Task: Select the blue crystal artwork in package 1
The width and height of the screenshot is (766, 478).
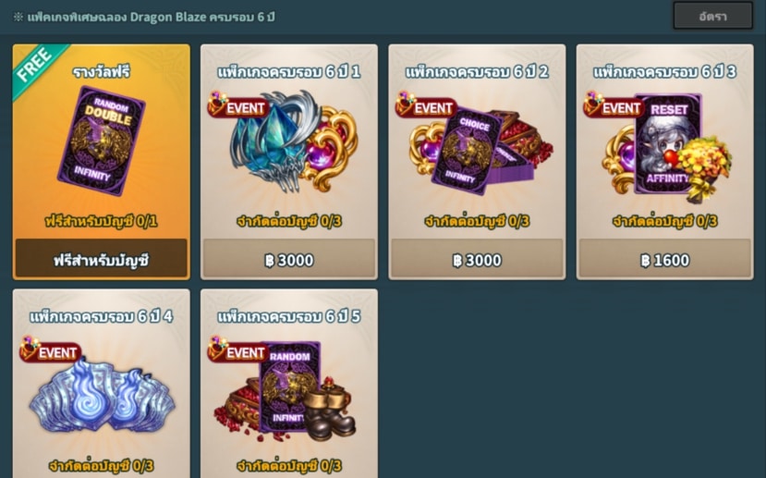Action: [x=274, y=141]
